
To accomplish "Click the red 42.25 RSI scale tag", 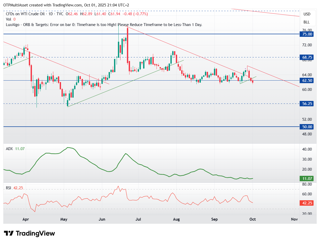I will point(307,203).
